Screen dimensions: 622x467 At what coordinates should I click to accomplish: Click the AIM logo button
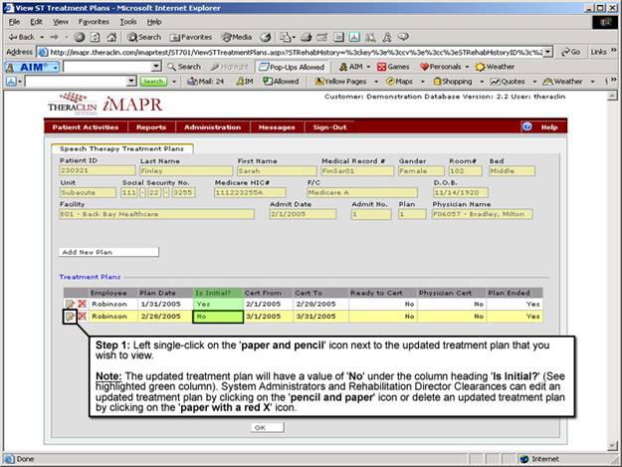point(31,67)
